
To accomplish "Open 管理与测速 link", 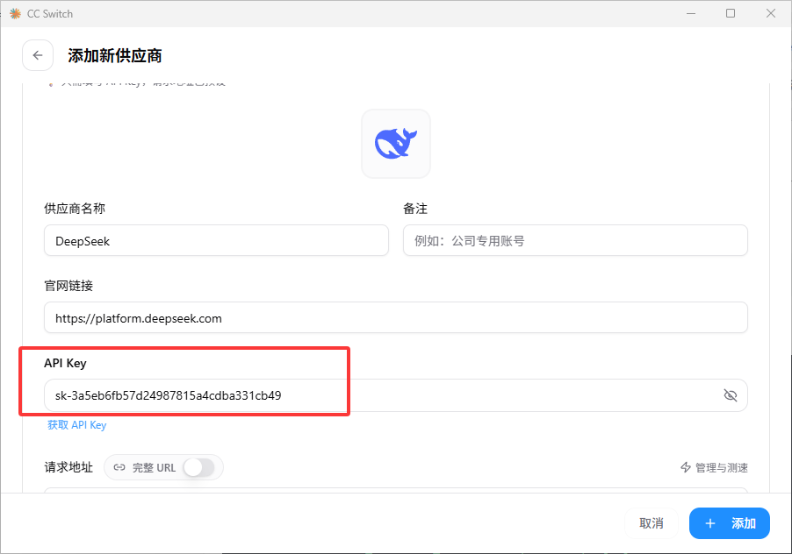I will click(714, 467).
